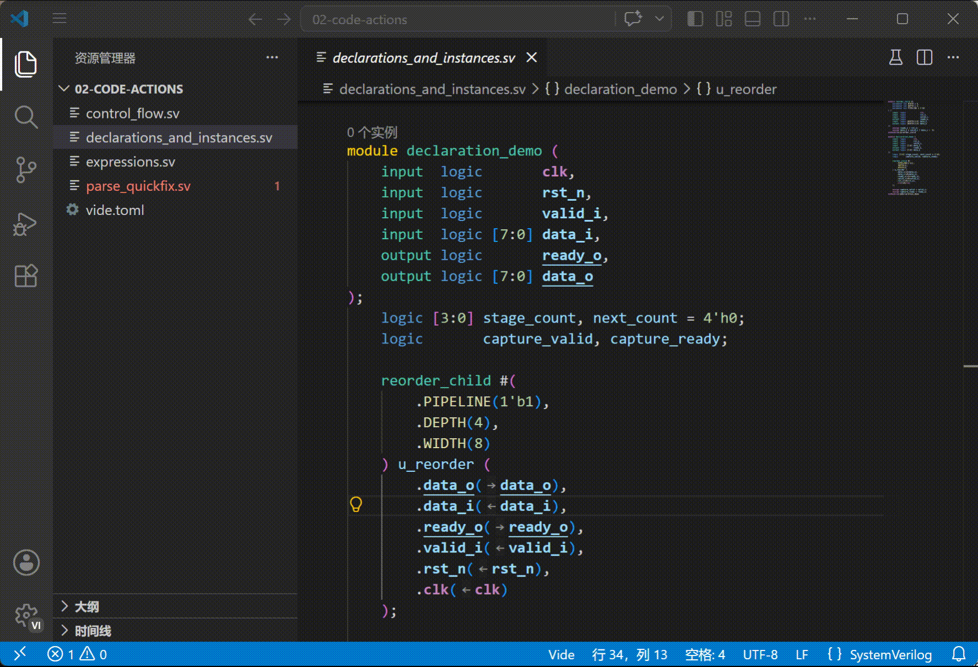Click the ready_o output port name
This screenshot has width=978, height=667.
[x=571, y=256]
